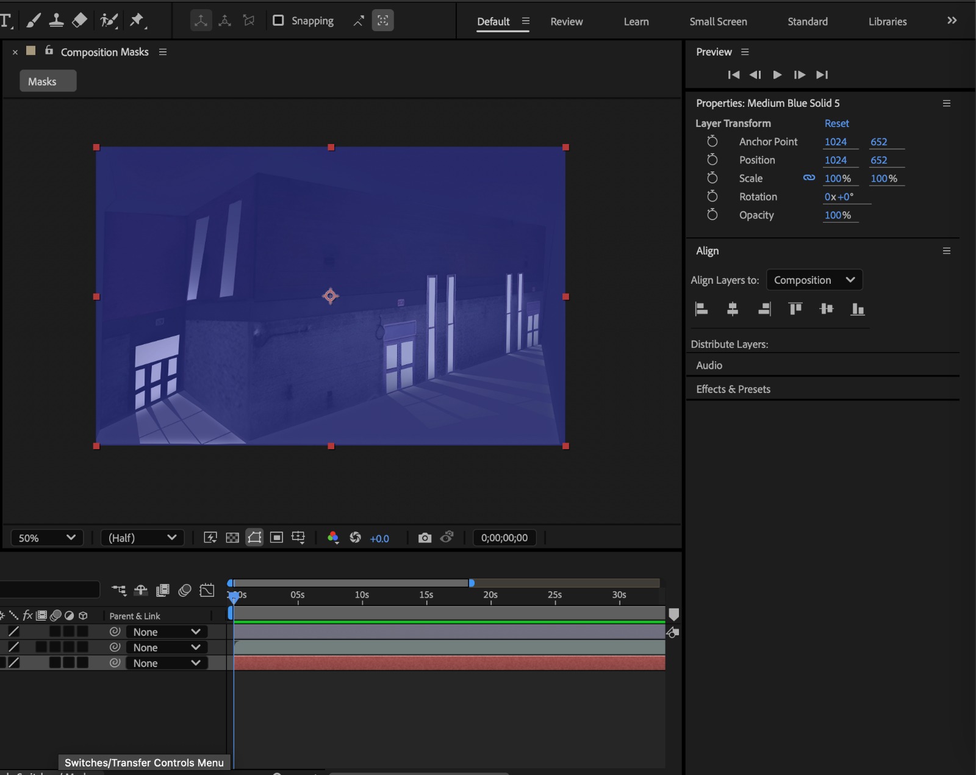Screen dimensions: 976x775
Task: Open the Align Layers to Composition dropdown
Action: click(814, 280)
